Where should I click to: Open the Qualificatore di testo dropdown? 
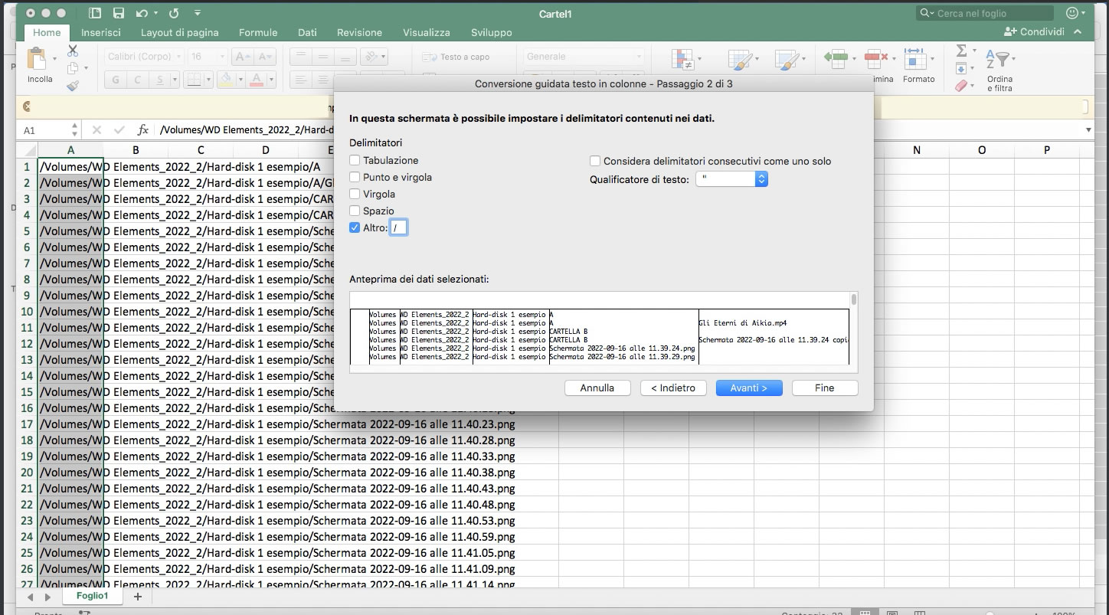point(731,179)
